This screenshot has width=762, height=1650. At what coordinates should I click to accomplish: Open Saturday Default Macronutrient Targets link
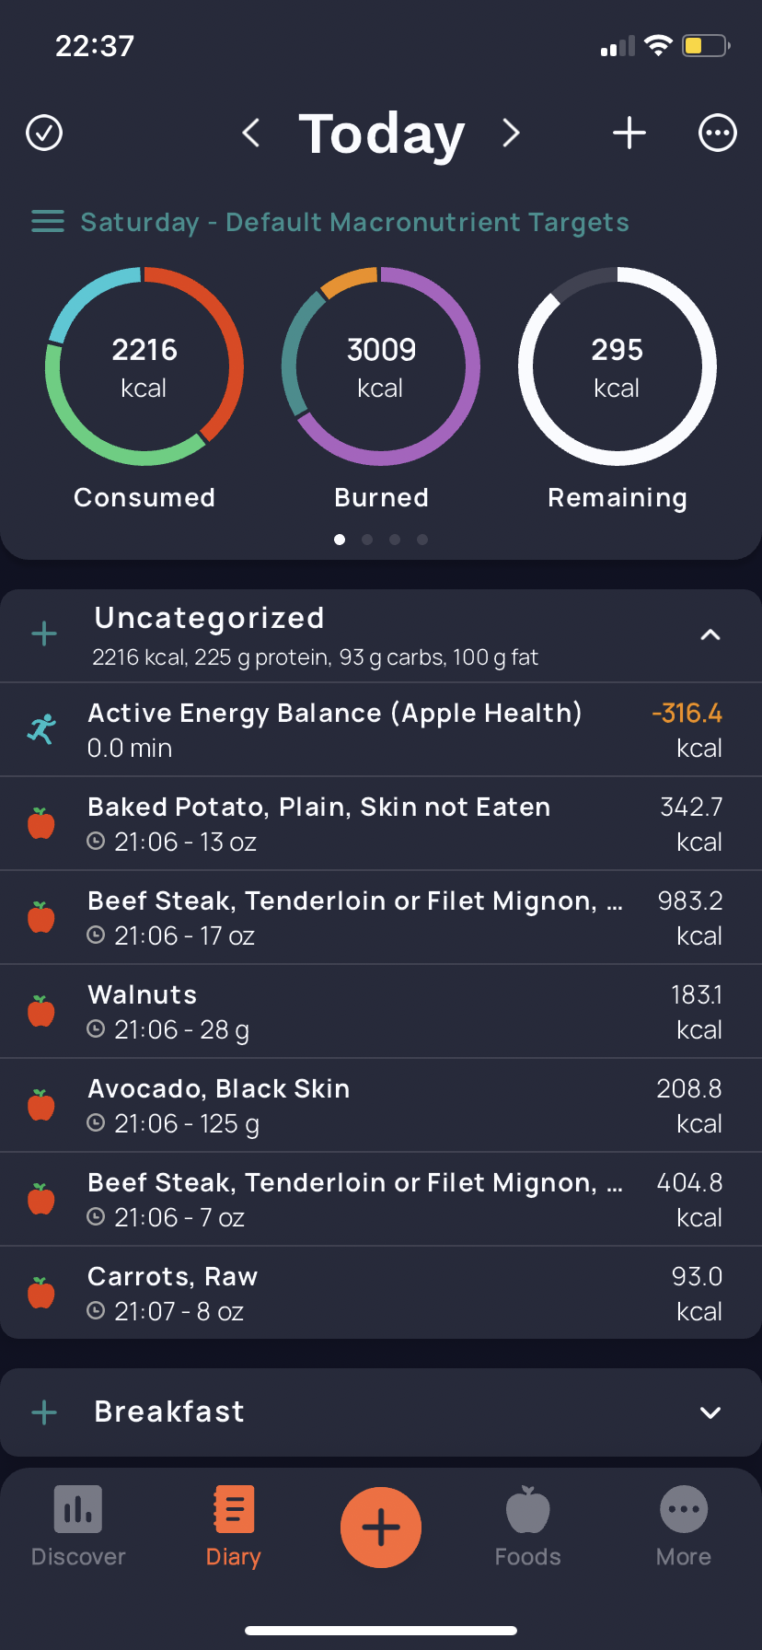click(x=354, y=222)
